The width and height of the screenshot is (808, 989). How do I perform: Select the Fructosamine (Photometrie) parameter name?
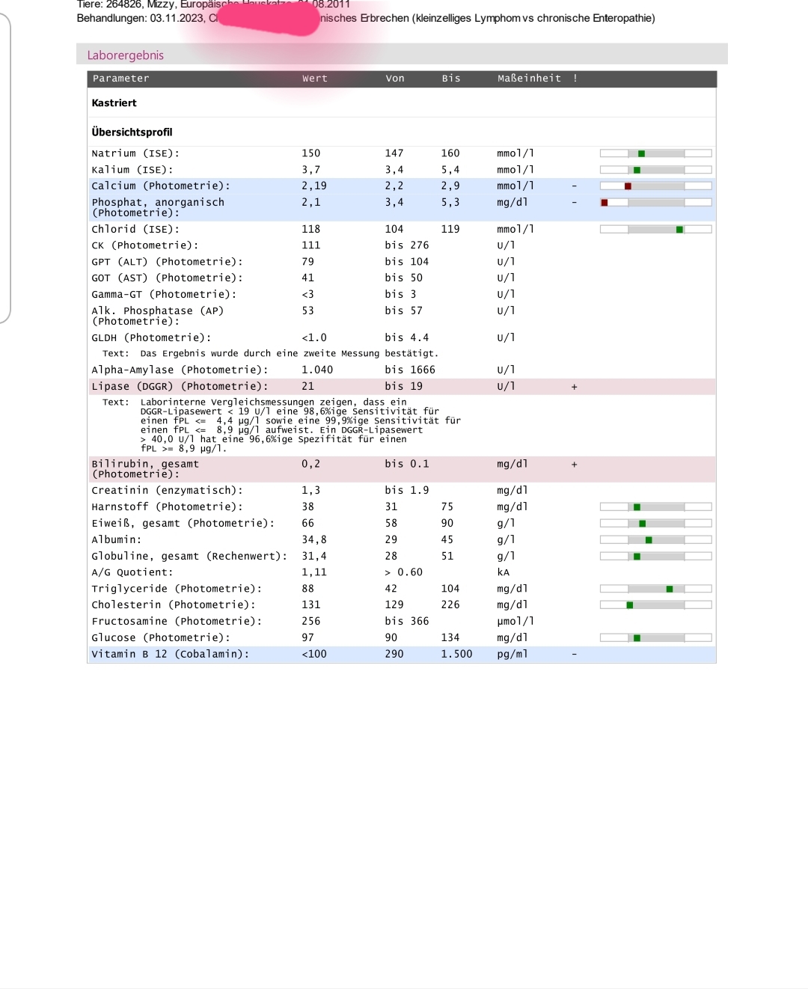177,622
